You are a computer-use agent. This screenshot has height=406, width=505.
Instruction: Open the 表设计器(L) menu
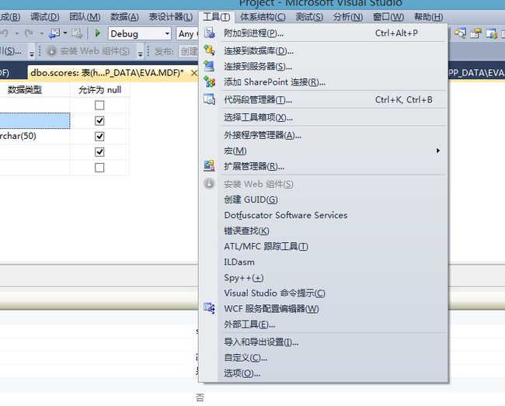171,17
